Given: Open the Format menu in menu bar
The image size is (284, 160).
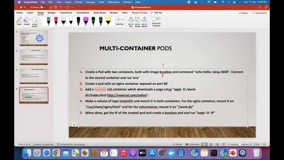Looking at the screenshot, I should point(79,2).
